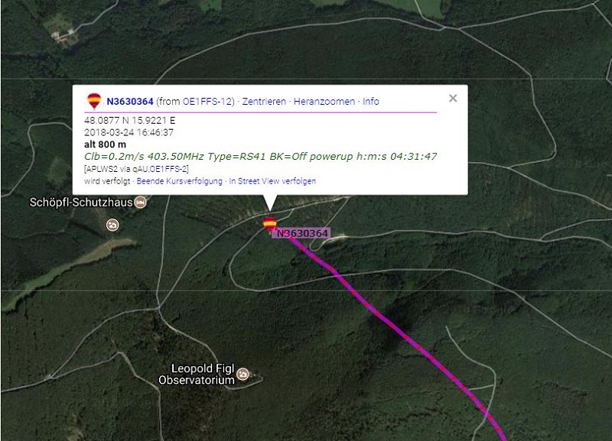
Task: Open the OE1FFS-12 station link
Action: 207,102
